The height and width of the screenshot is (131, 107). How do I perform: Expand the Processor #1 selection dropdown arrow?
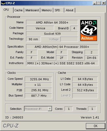[50, 109]
